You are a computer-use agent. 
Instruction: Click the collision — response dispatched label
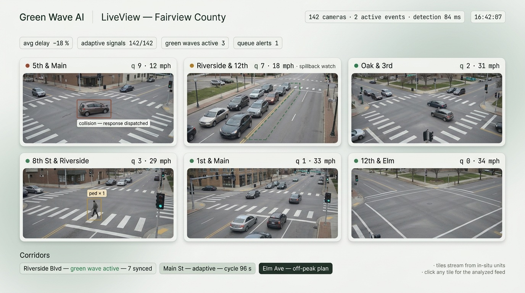click(113, 123)
